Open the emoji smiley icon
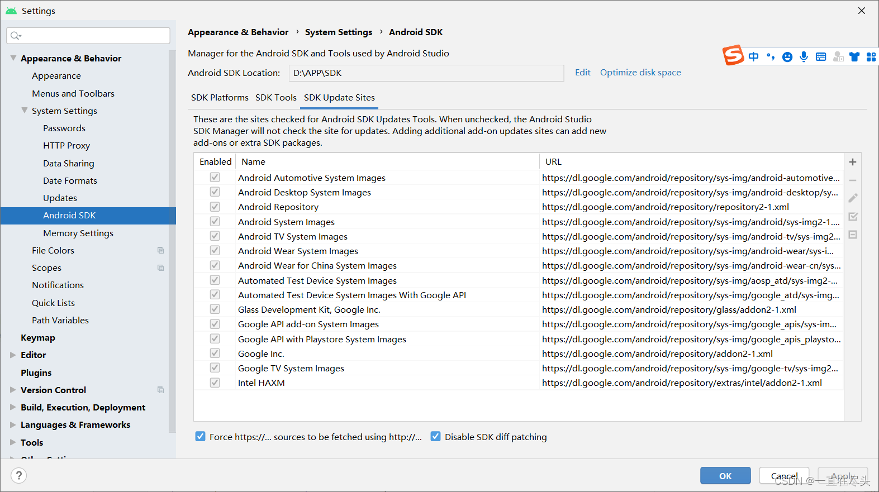This screenshot has height=492, width=879. tap(787, 57)
